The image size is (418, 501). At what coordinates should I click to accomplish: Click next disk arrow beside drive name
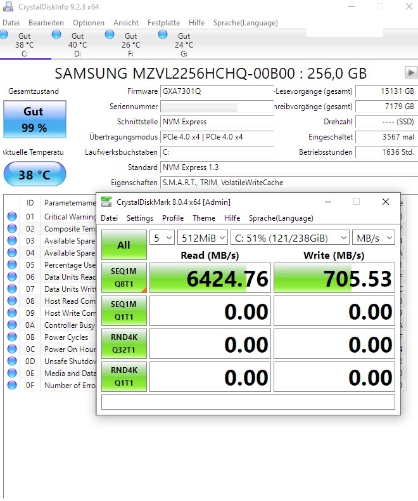pos(410,73)
